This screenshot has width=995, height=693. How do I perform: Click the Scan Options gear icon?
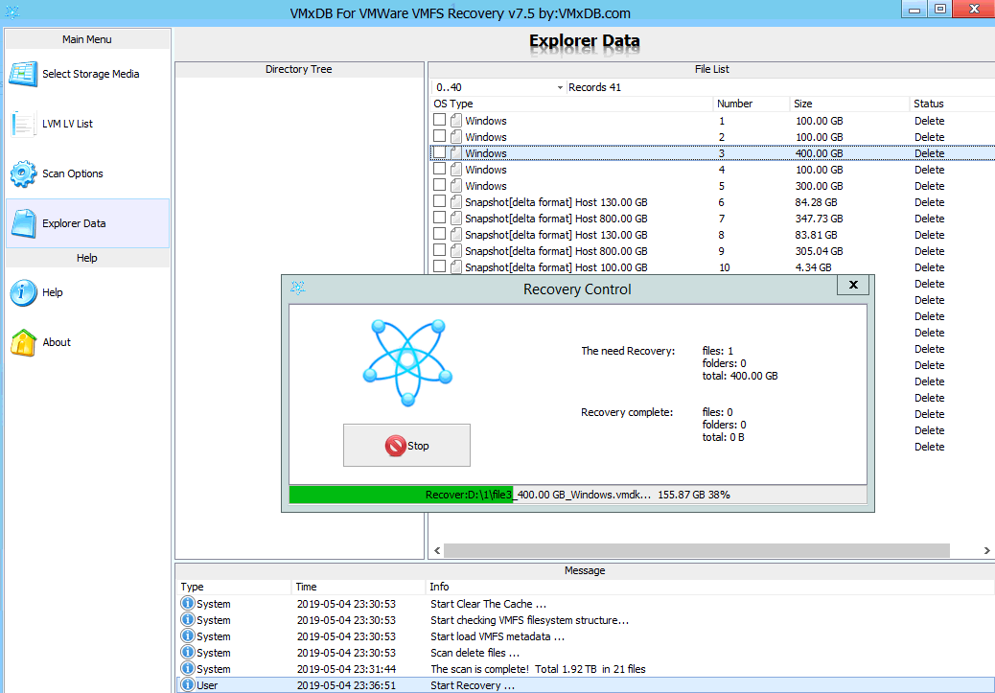point(23,173)
